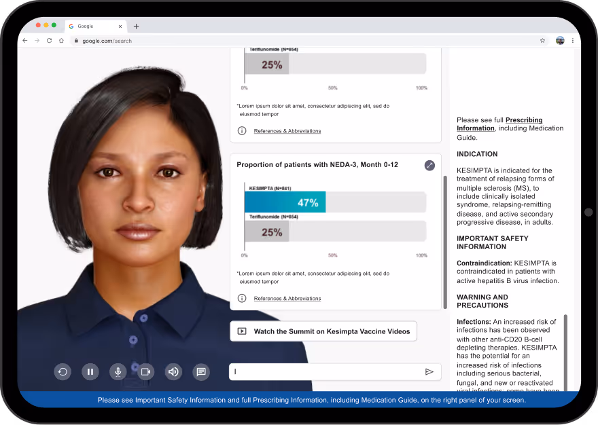
Task: Open the browser three-dot menu
Action: (x=572, y=41)
